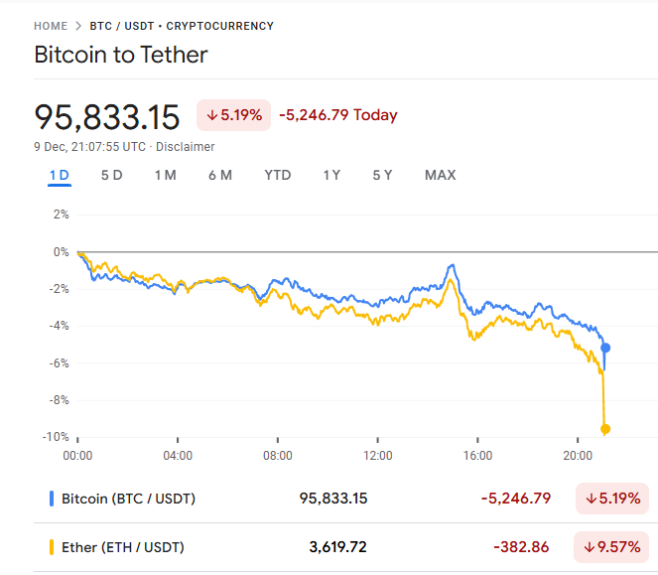Click the yellow Ether legend color marker
This screenshot has height=575, width=658.
(51, 547)
